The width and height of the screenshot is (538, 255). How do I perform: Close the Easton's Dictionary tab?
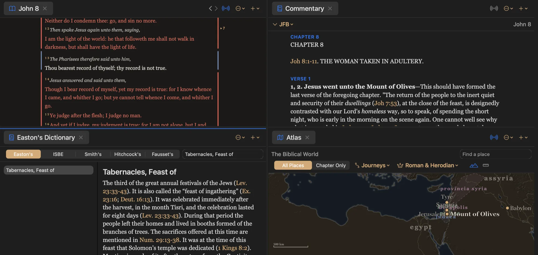click(81, 138)
